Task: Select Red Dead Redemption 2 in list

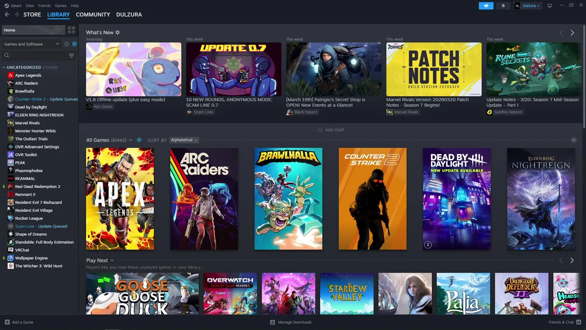Action: click(x=38, y=187)
